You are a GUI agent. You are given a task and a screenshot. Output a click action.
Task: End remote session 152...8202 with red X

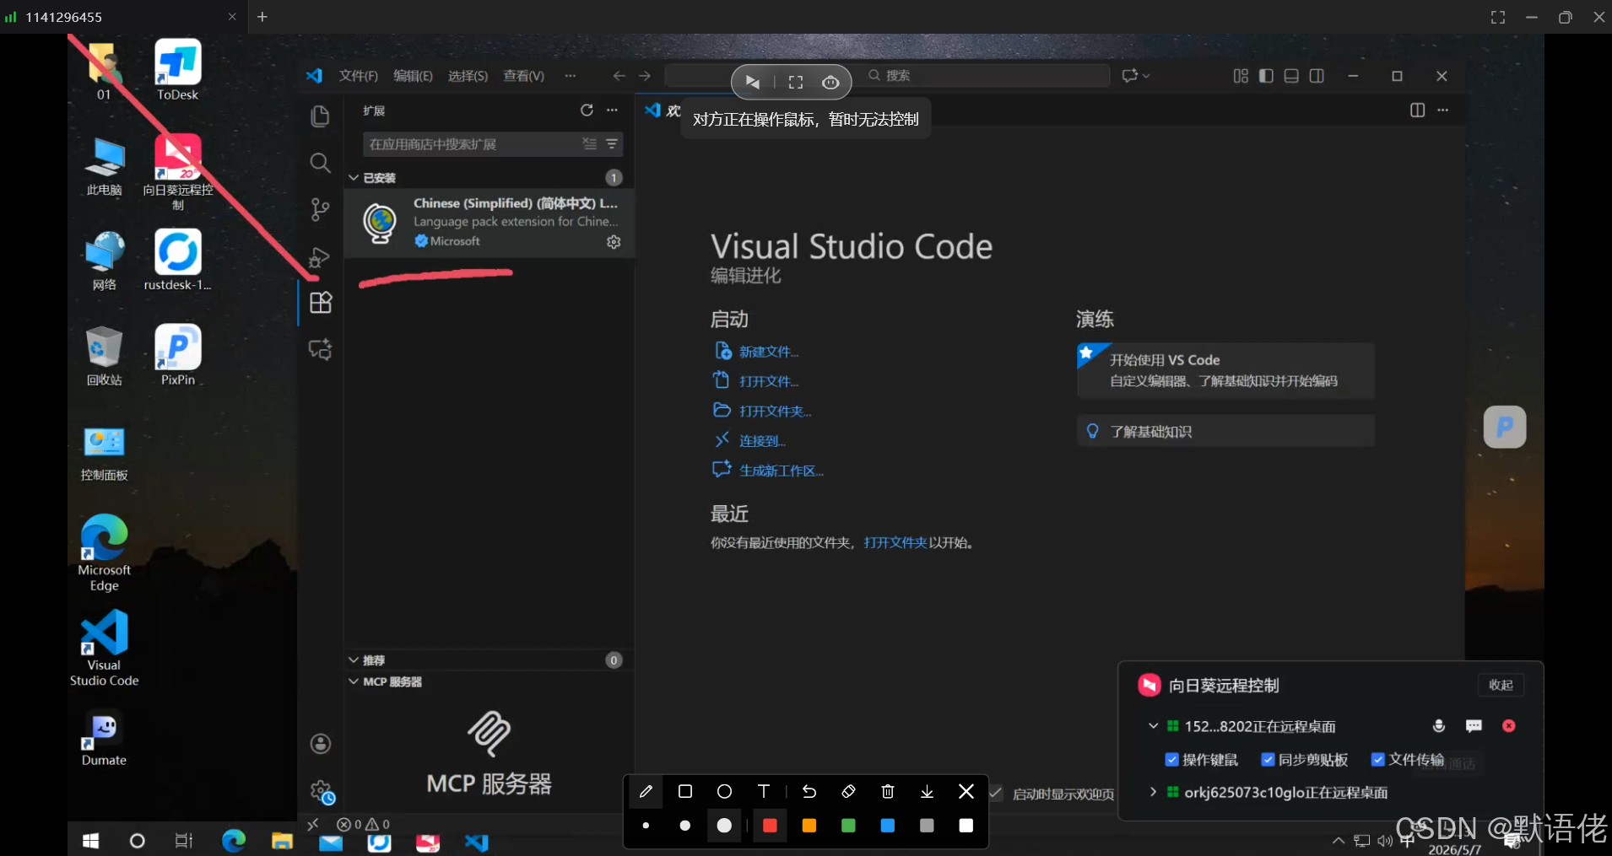click(1509, 726)
